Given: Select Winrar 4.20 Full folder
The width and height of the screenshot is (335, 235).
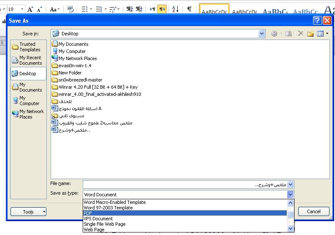Looking at the screenshot, I should pos(95,87).
